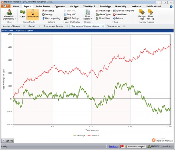The width and height of the screenshot is (175, 150).
Task: Open the NoteCaddy tab
Action: click(x=120, y=6)
